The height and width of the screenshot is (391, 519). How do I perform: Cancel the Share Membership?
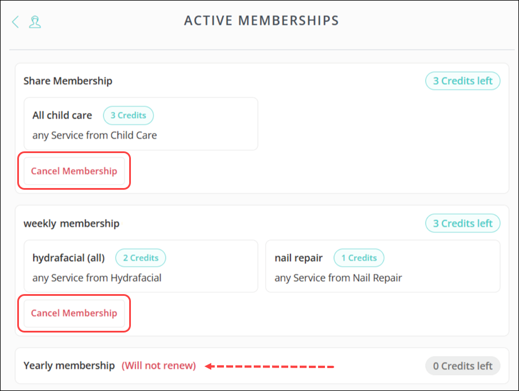(73, 170)
